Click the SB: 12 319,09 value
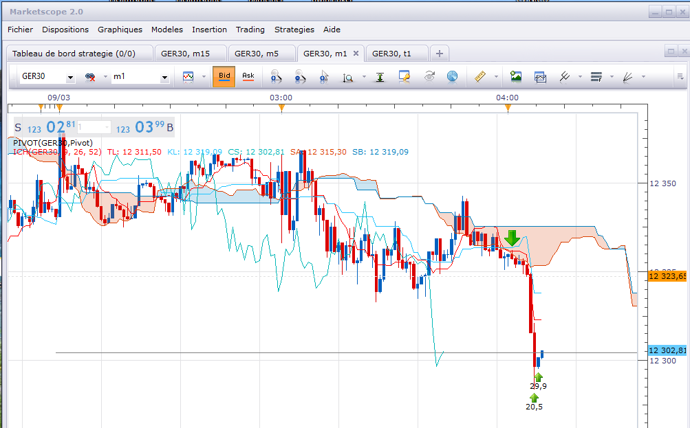Screen dimensions: 690x428 [x=380, y=152]
